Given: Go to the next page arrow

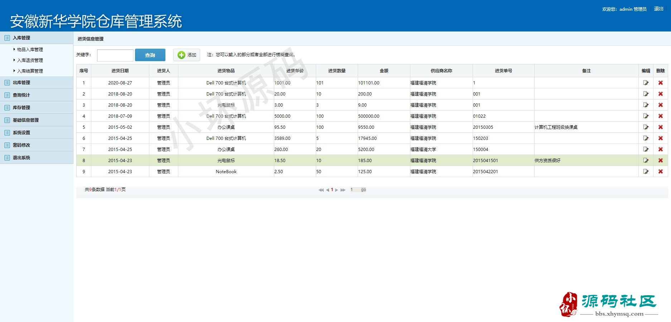Looking at the screenshot, I should (337, 190).
